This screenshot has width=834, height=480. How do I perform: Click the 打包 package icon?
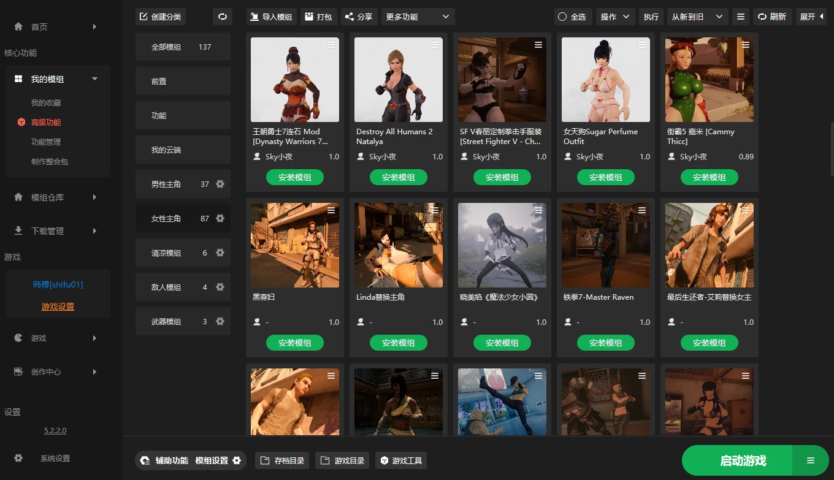(308, 17)
